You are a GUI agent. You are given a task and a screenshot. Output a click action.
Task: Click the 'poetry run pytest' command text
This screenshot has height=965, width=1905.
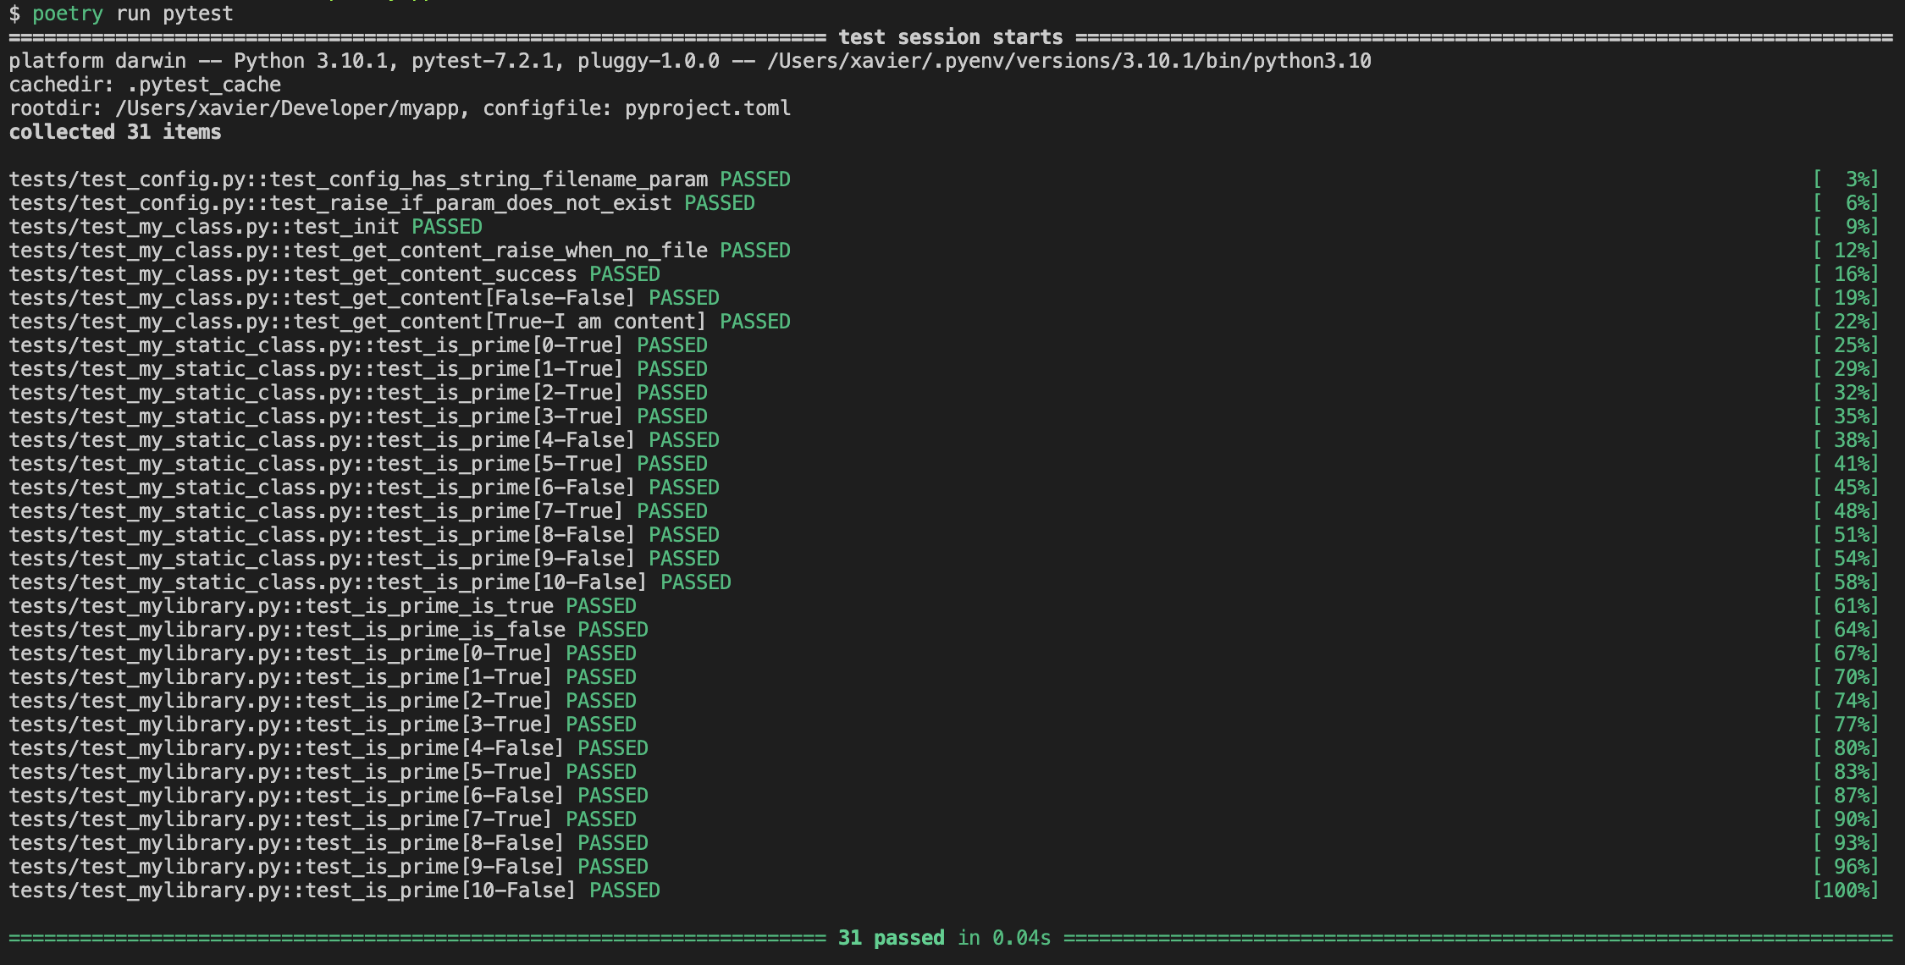[x=132, y=14]
